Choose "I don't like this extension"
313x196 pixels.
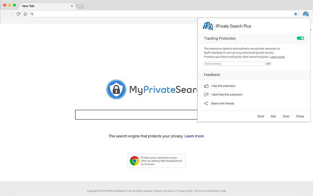[x=227, y=95]
